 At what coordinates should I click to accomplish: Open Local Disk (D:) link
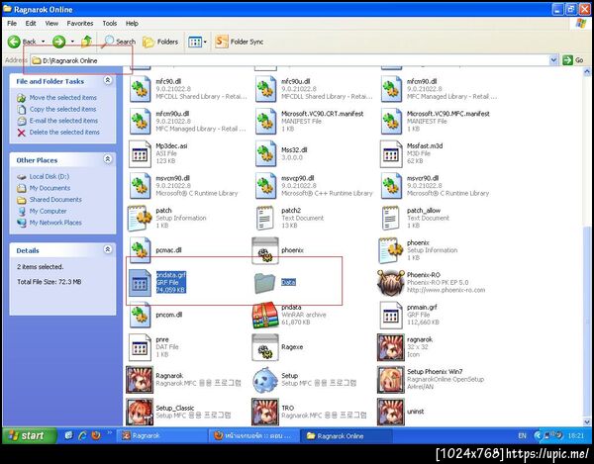[49, 177]
